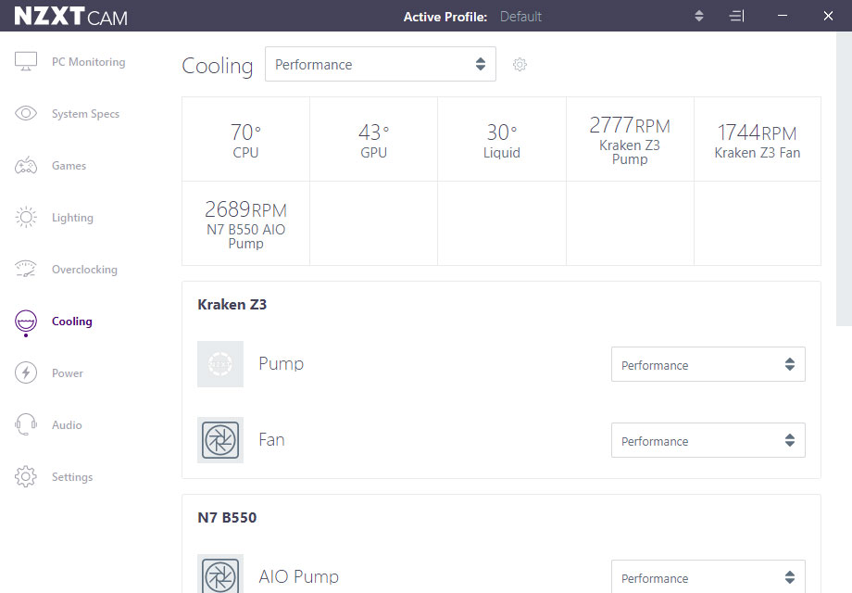
Task: Click the Active Profile label
Action: [x=445, y=17]
